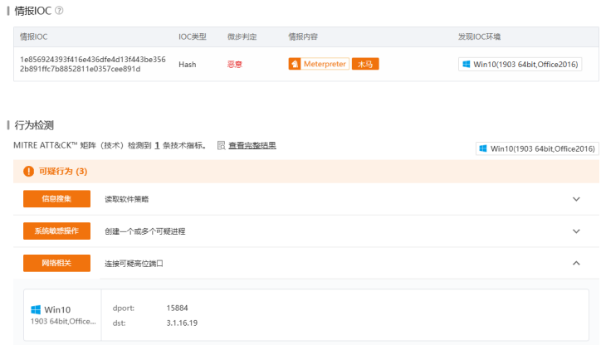Click the document icon before 查看完整结果

point(221,145)
